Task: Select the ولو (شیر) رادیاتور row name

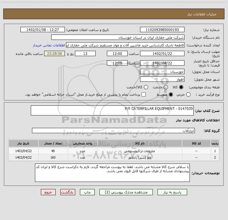Action: point(139,157)
